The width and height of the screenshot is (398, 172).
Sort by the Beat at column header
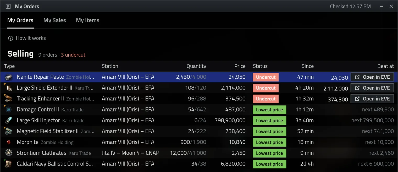point(386,66)
